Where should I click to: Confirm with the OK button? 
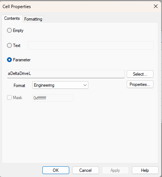pyautogui.click(x=56, y=170)
